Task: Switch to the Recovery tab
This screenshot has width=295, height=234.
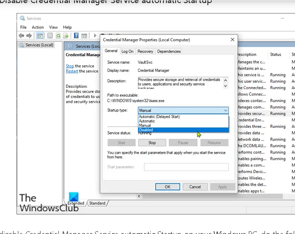Action: (x=145, y=51)
